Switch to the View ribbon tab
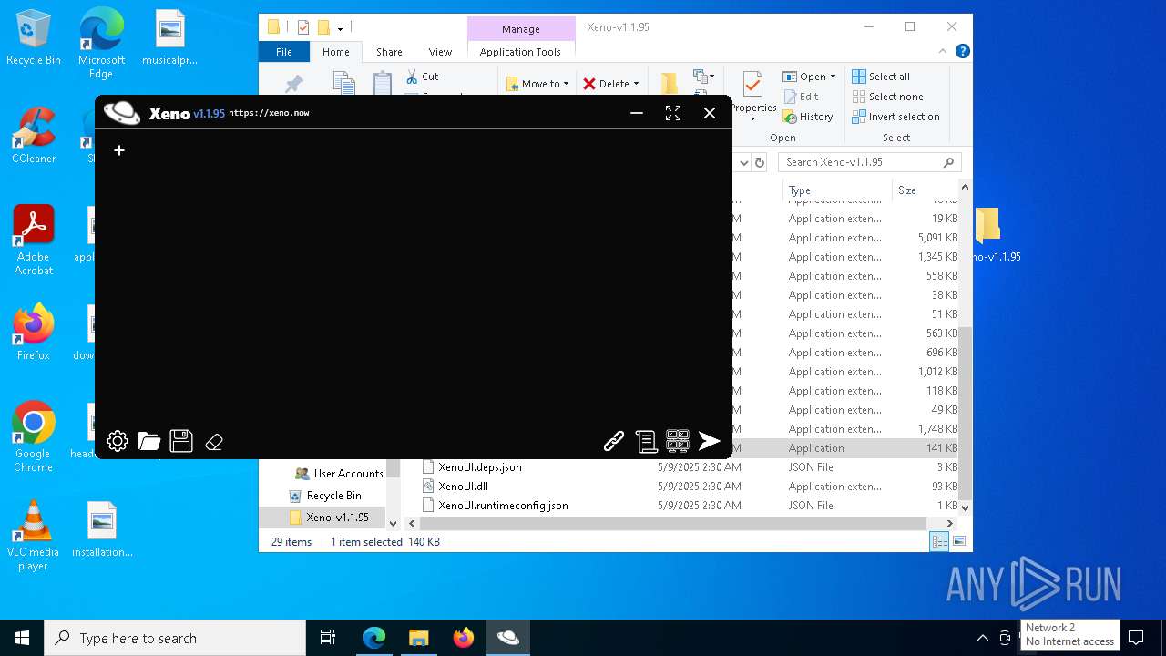The height and width of the screenshot is (656, 1166). [x=440, y=52]
